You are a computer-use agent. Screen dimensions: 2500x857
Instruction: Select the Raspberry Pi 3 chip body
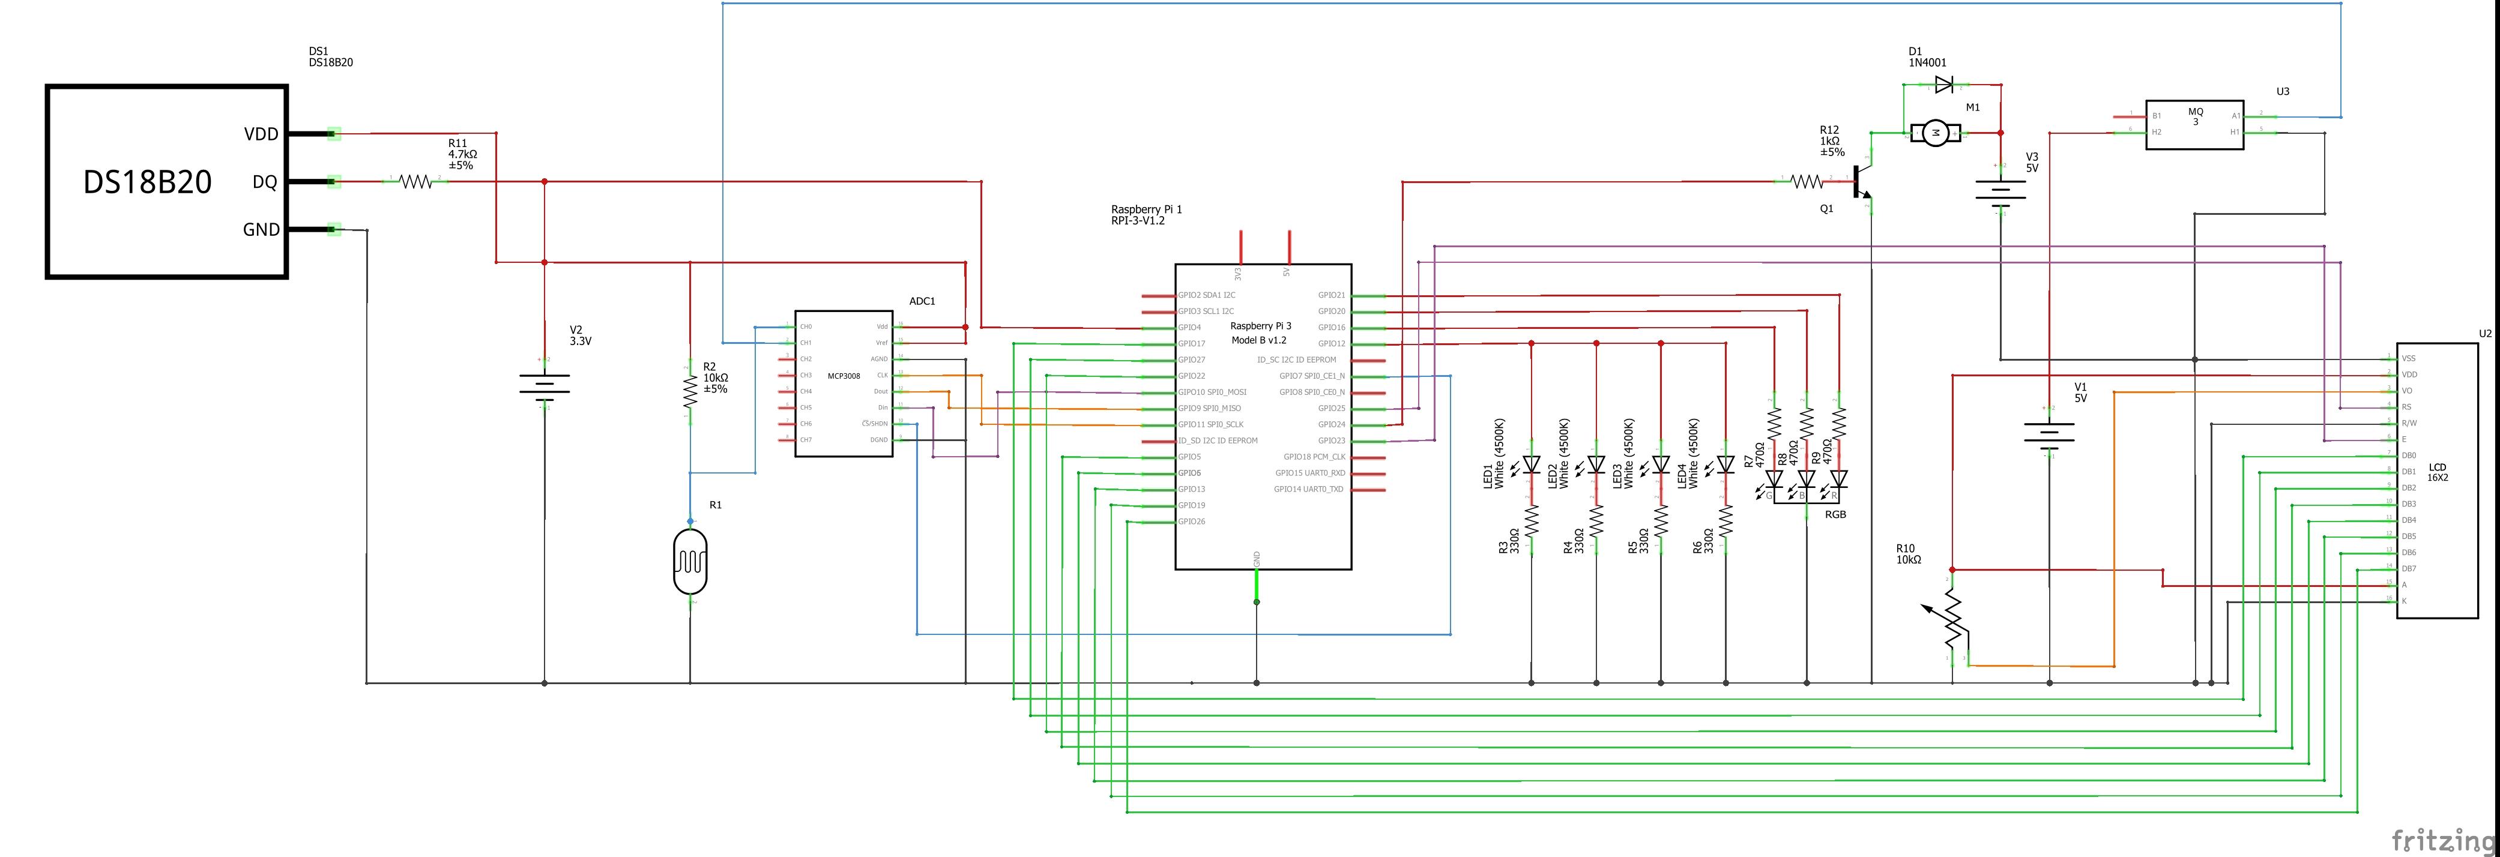point(1264,416)
